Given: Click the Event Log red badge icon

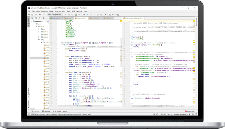Looking at the screenshot, I should pyautogui.click(x=186, y=111).
